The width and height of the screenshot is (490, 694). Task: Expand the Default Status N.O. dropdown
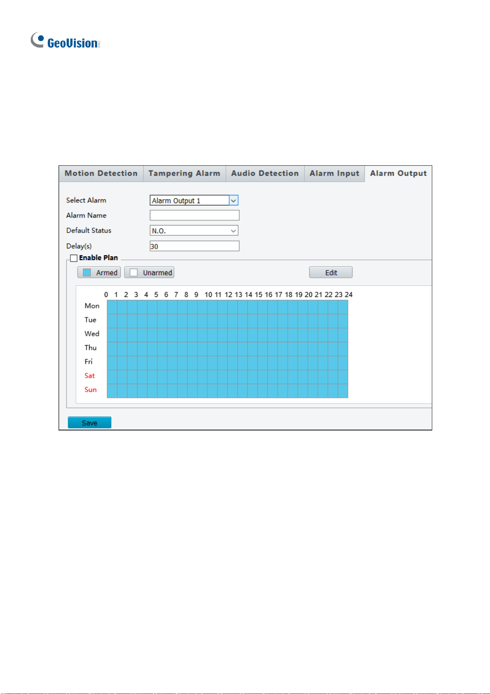pos(194,231)
